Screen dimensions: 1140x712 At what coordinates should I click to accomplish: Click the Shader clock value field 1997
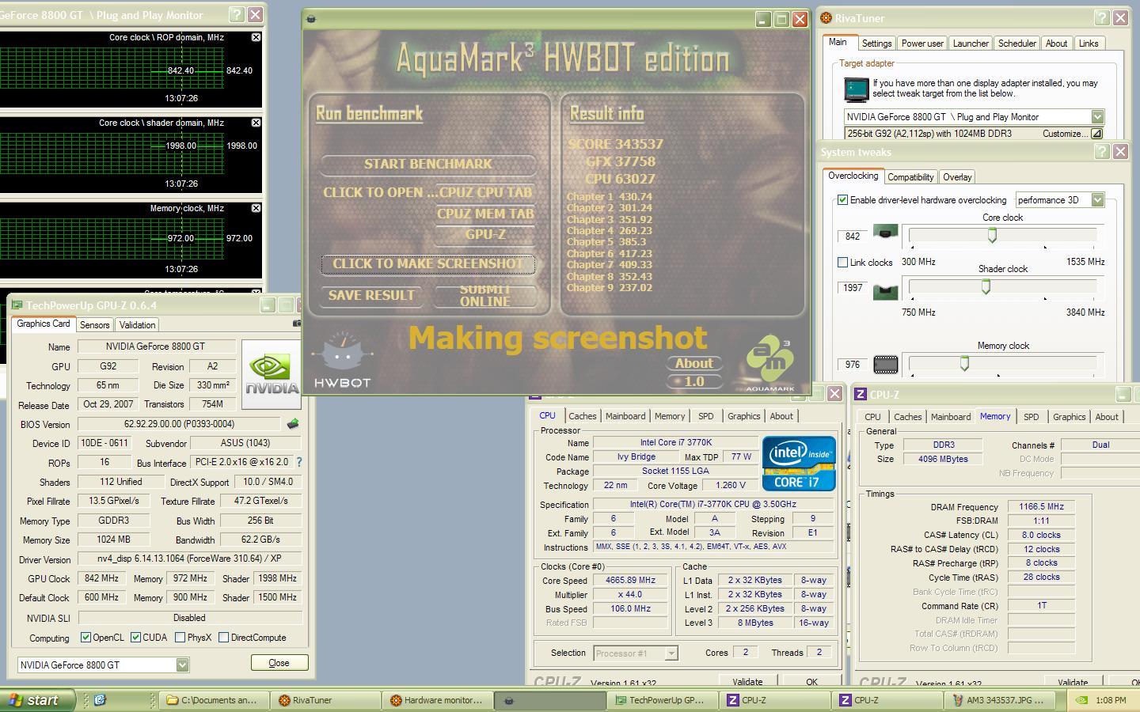pos(853,288)
